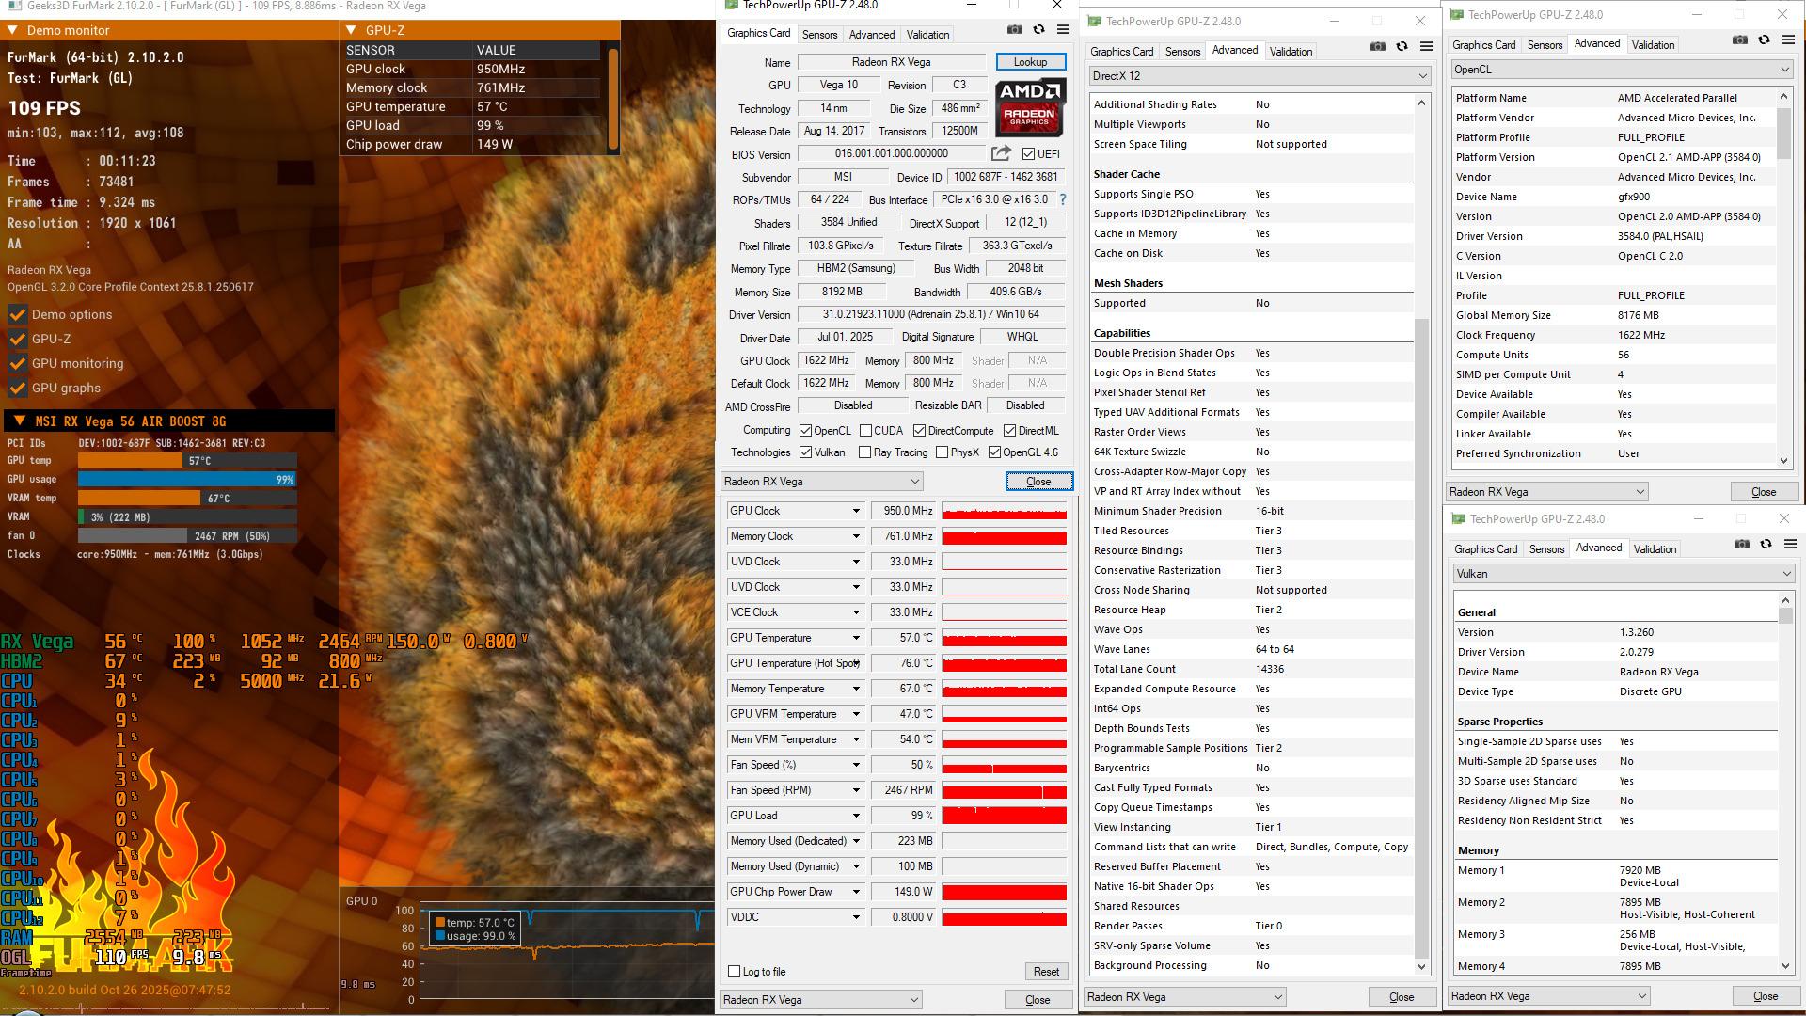Open hamburger menu in Vulkan GPU-Z window
Image resolution: width=1806 pixels, height=1016 pixels.
click(1790, 545)
